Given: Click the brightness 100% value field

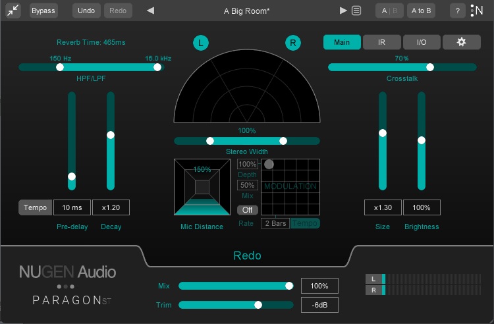Looking at the screenshot, I should coord(422,207).
